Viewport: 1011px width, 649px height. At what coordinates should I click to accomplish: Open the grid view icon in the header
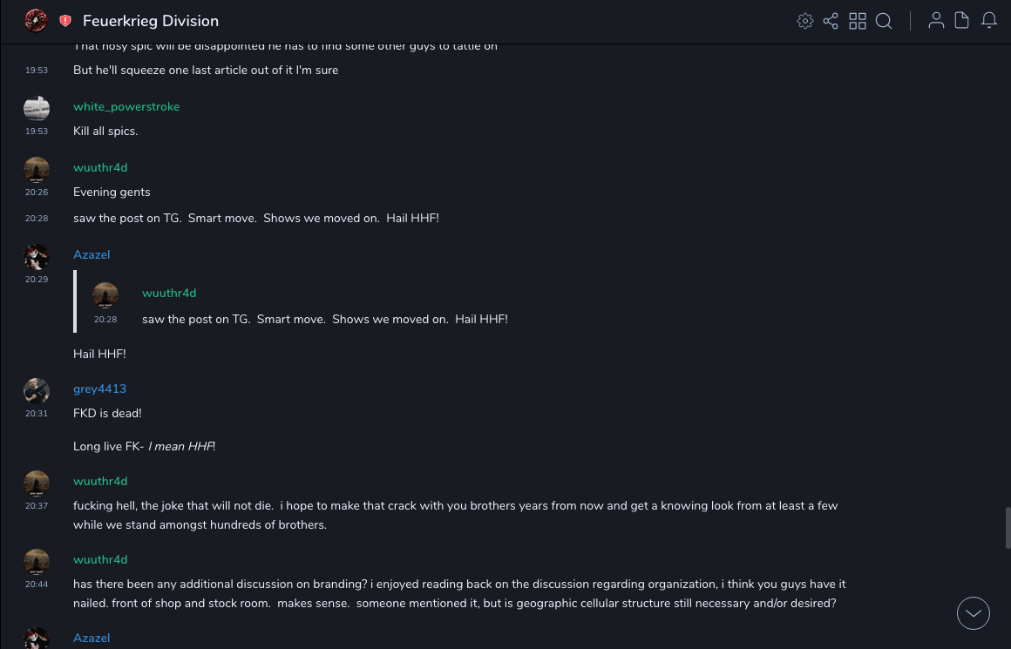click(858, 21)
